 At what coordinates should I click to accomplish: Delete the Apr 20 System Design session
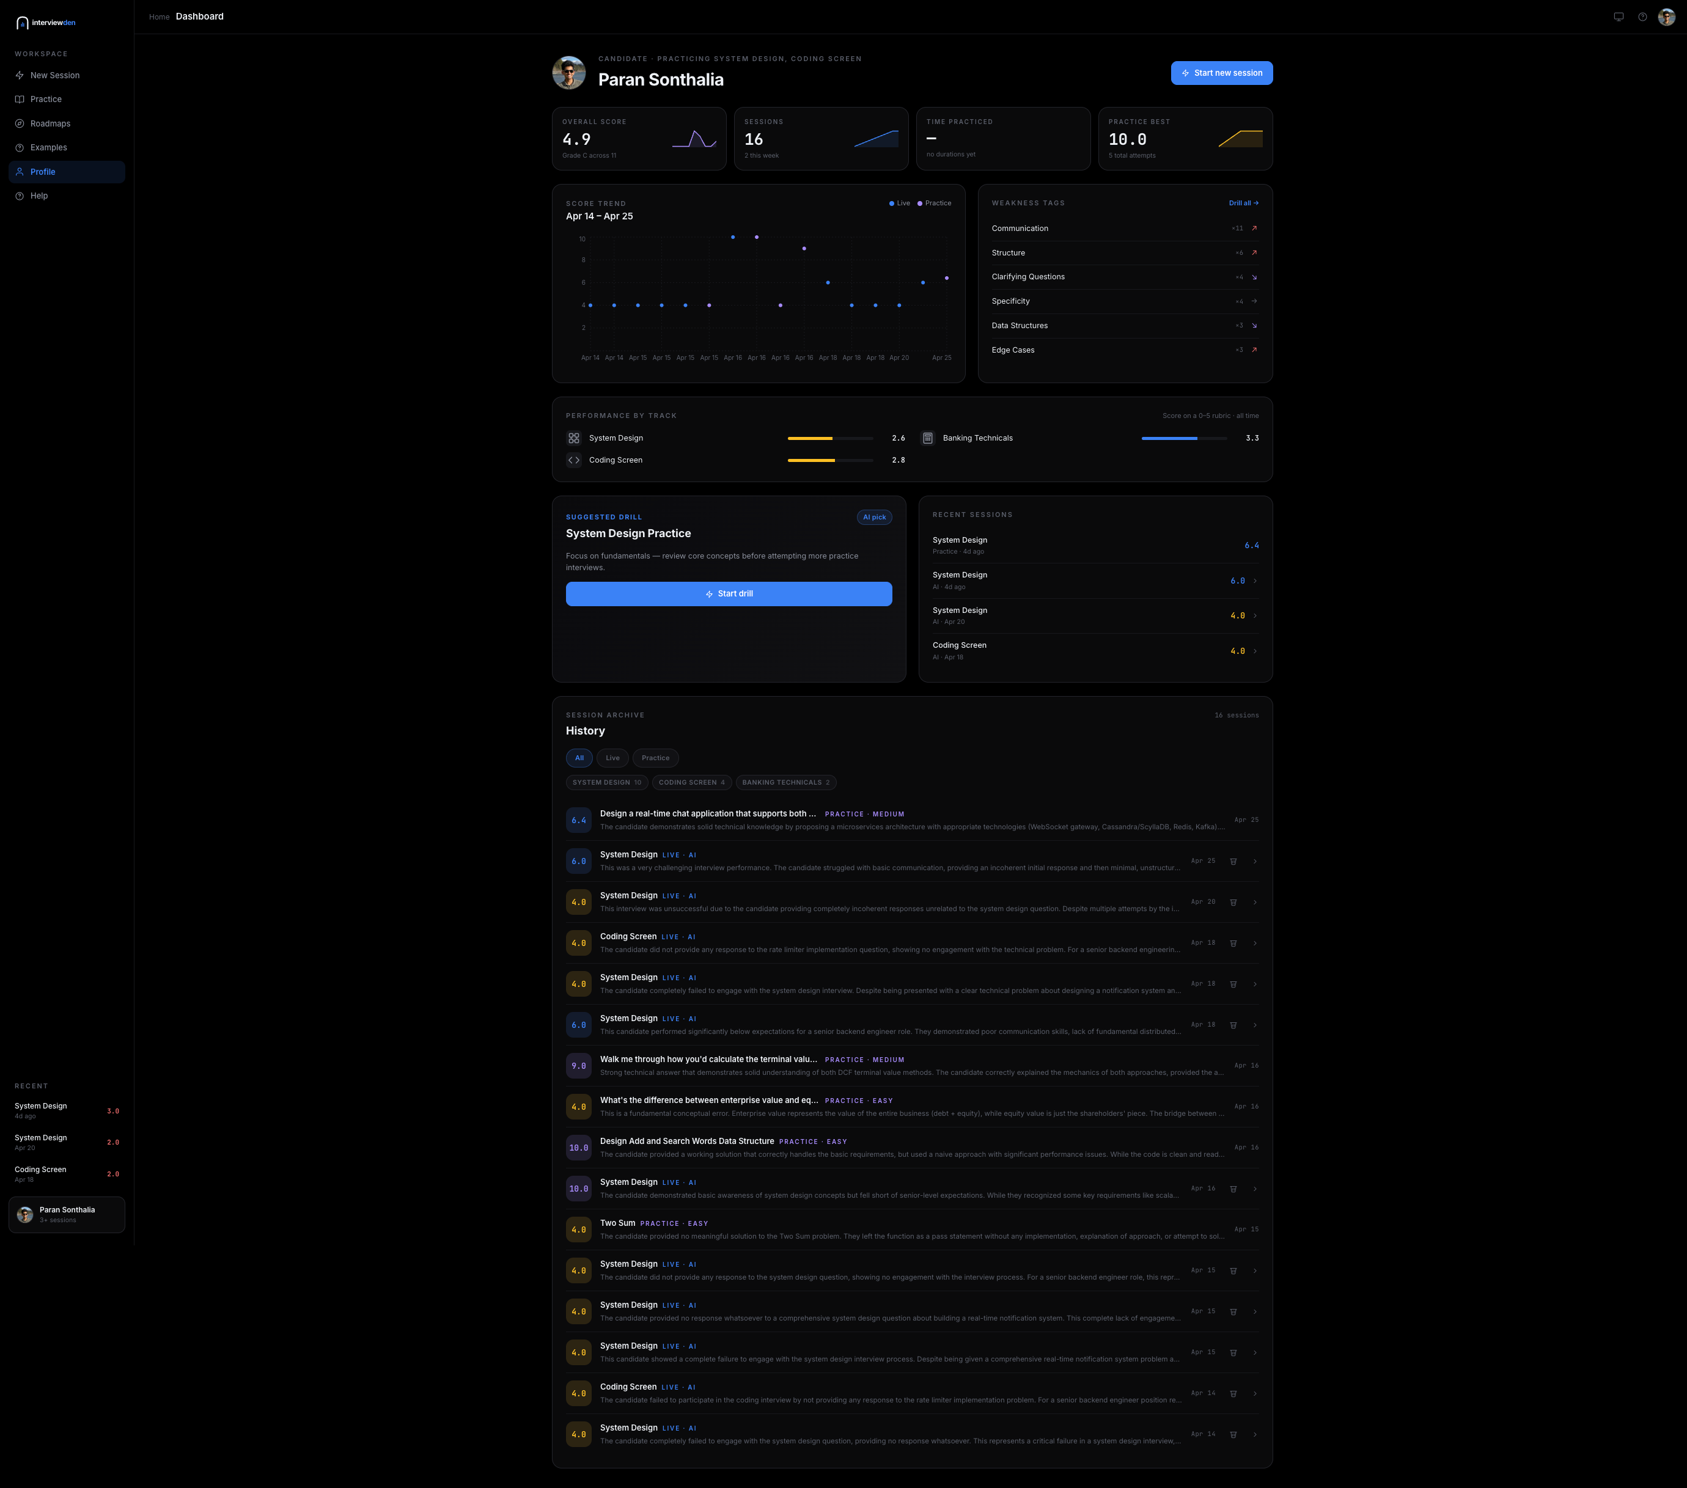point(1233,902)
